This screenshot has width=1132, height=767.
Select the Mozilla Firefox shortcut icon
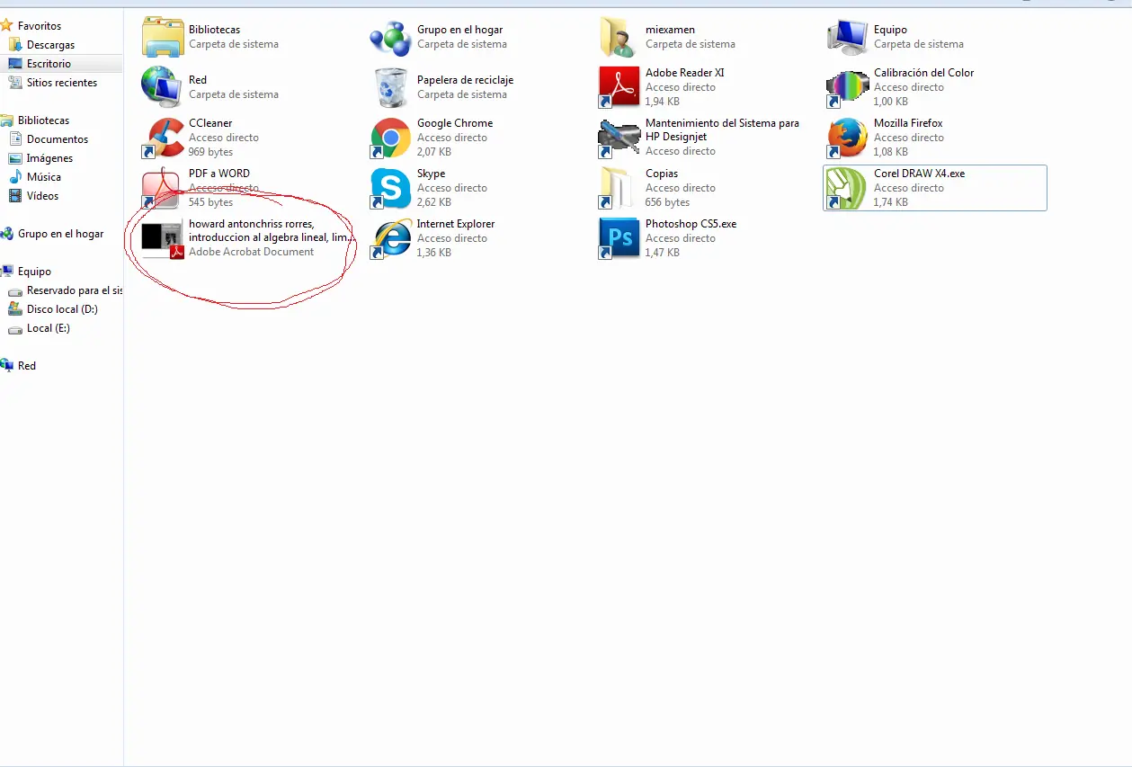point(848,138)
